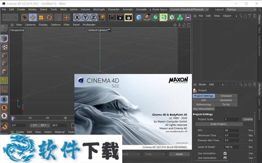The height and width of the screenshot is (163, 262).
Task: Toggle active view layout icon
Action: (189, 25)
